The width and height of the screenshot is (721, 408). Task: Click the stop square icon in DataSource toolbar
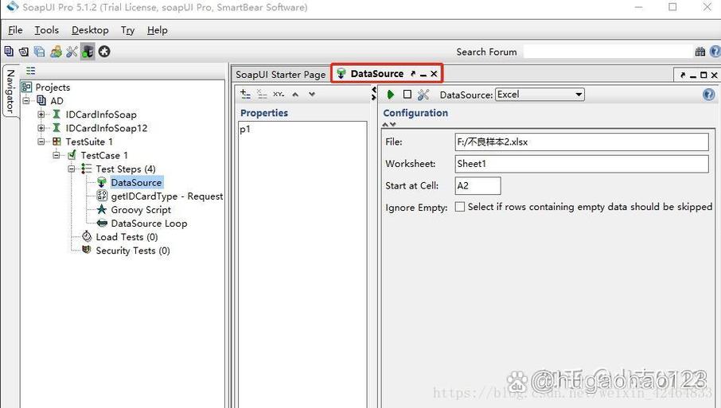[407, 94]
